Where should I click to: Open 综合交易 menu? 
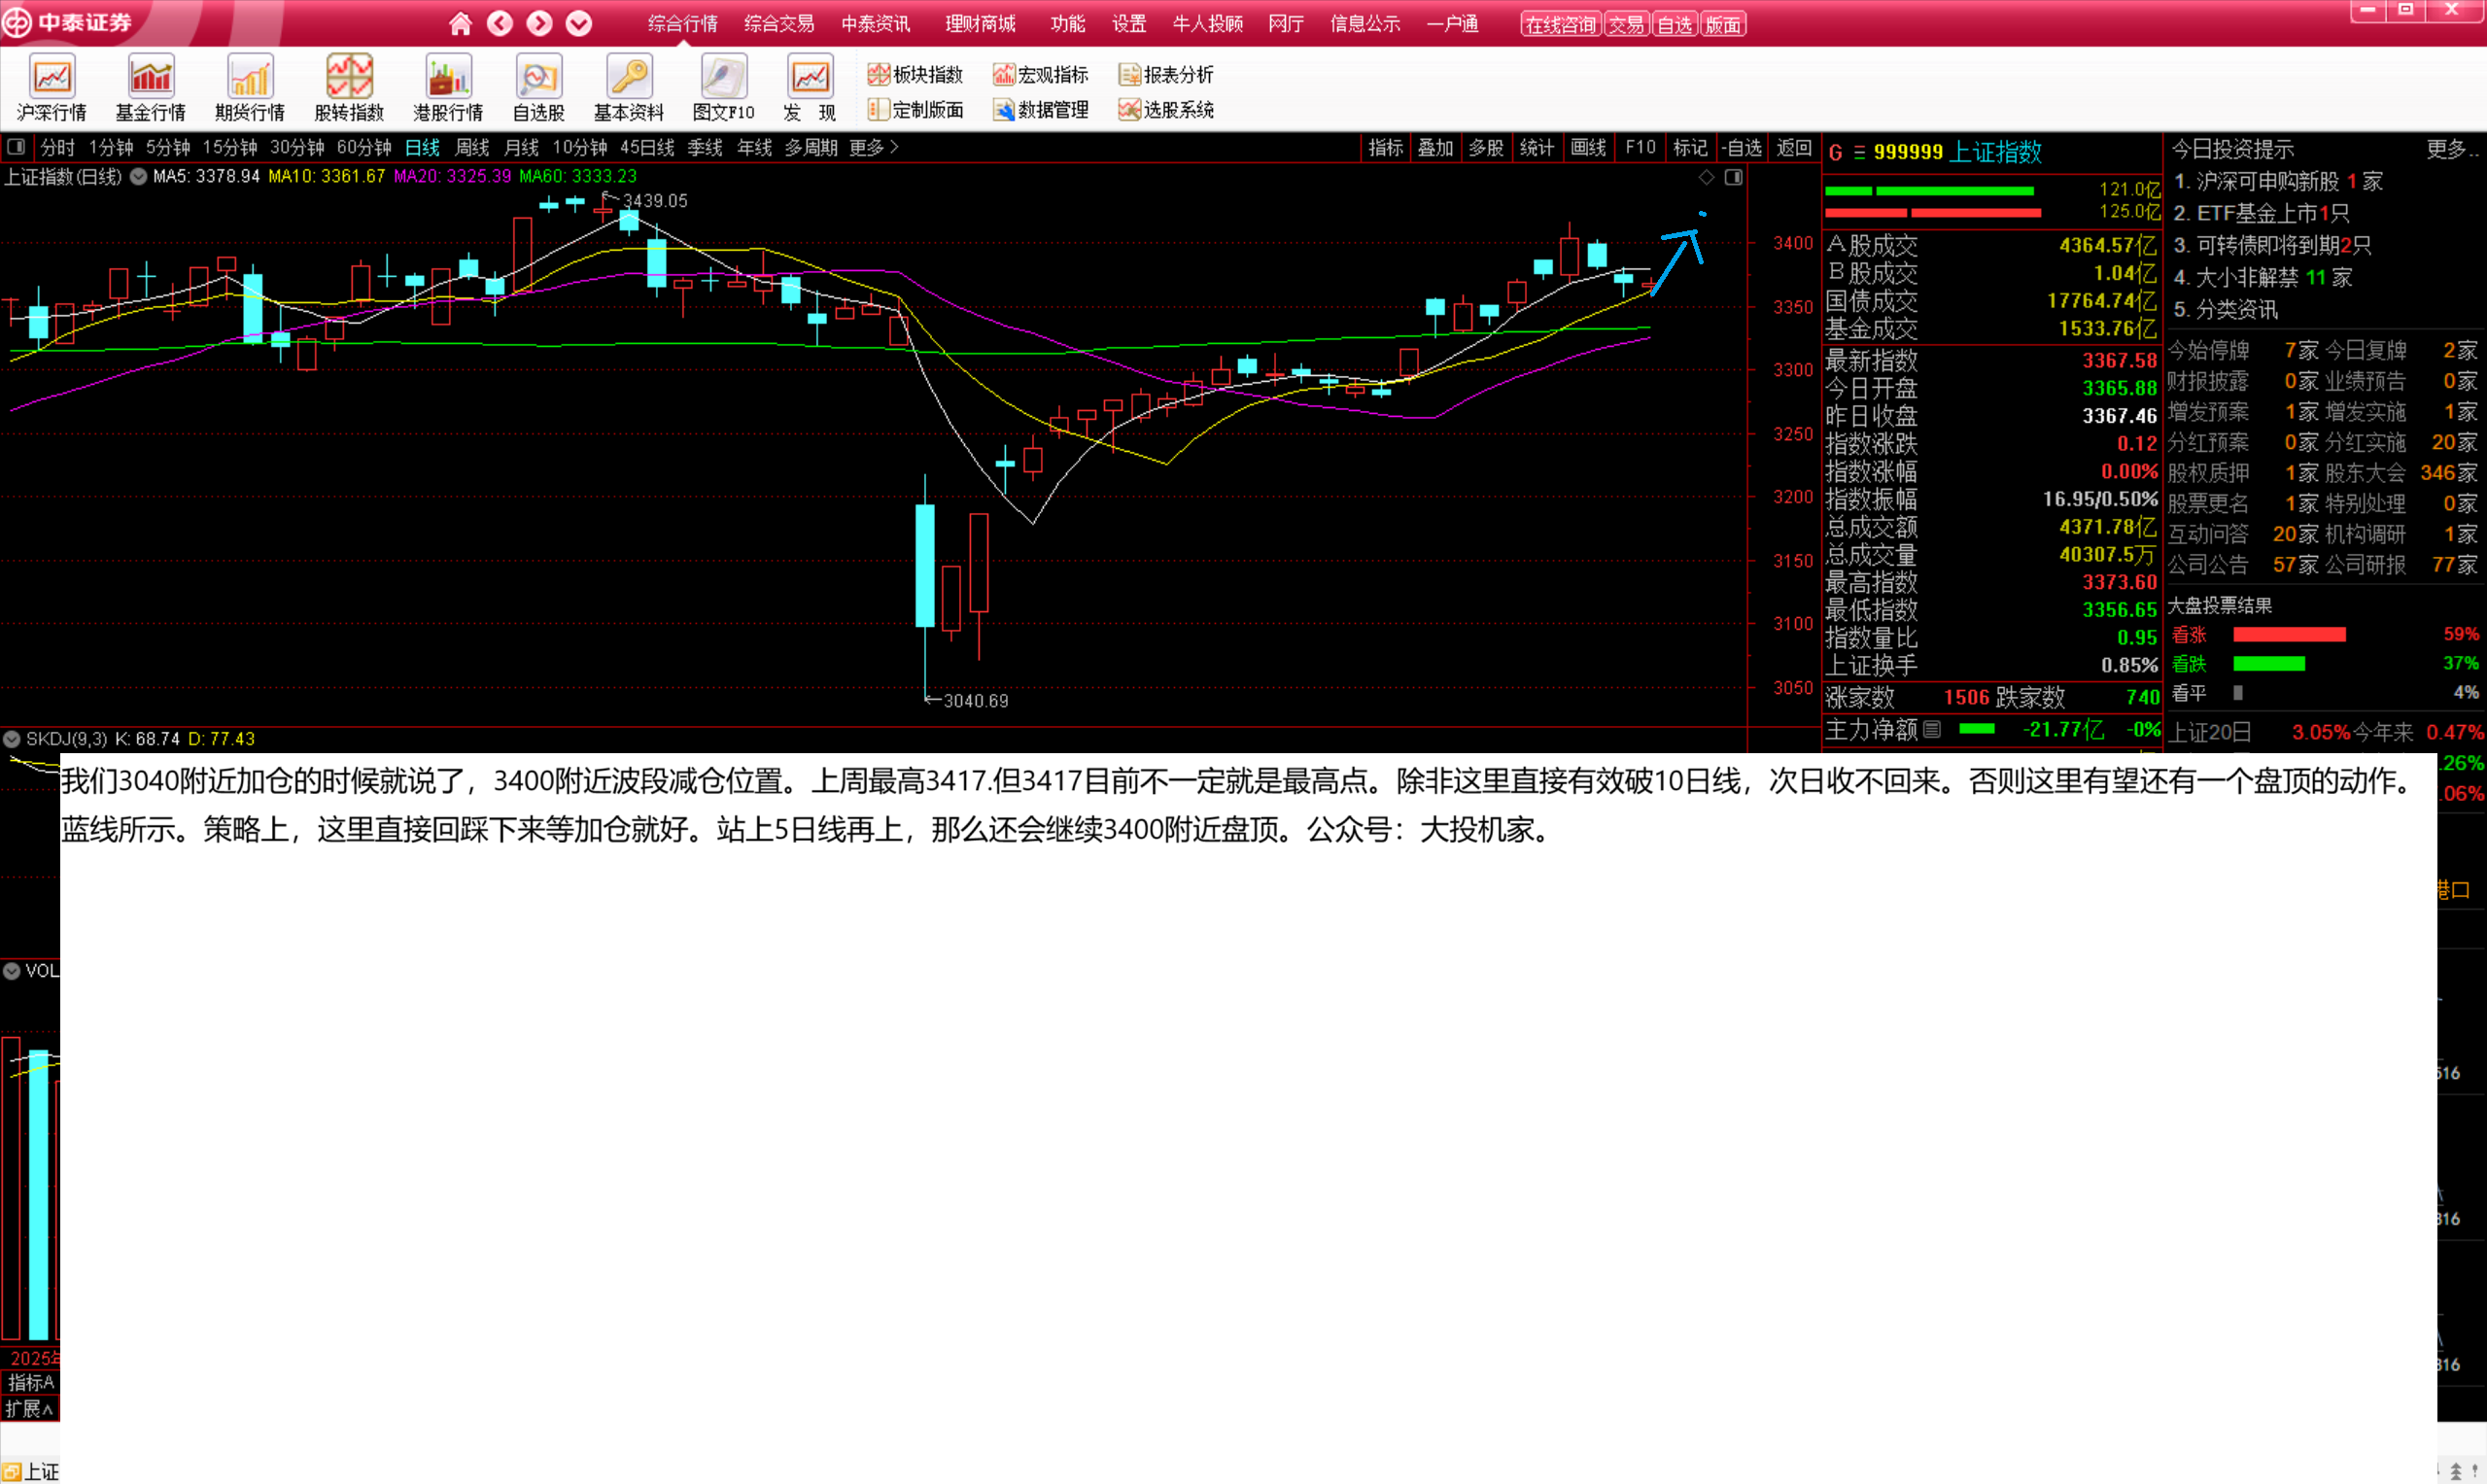[779, 24]
